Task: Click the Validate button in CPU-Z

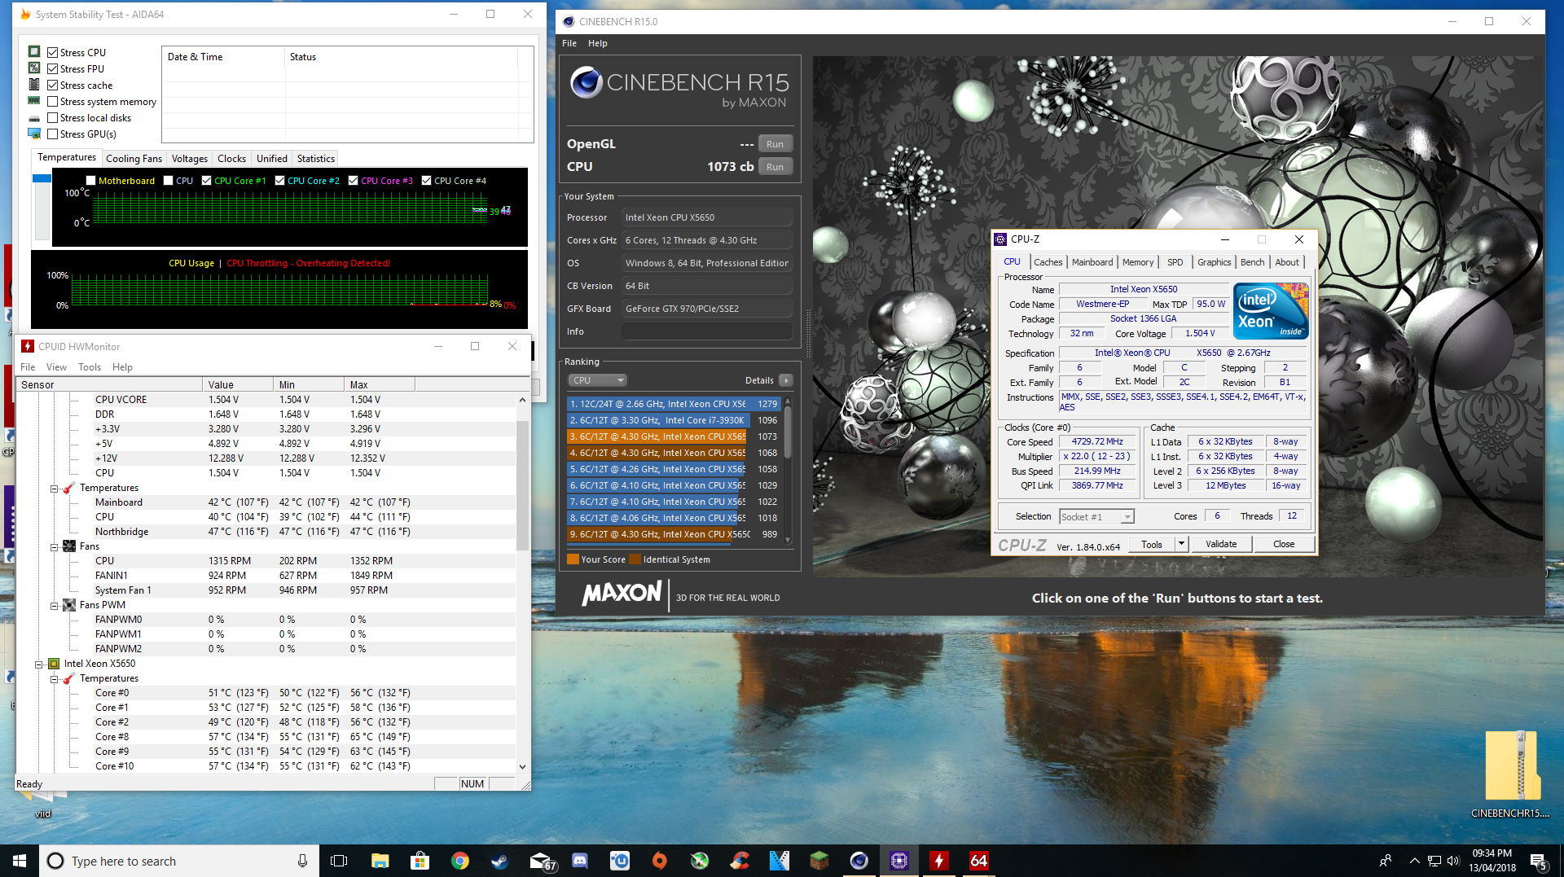Action: [1220, 544]
